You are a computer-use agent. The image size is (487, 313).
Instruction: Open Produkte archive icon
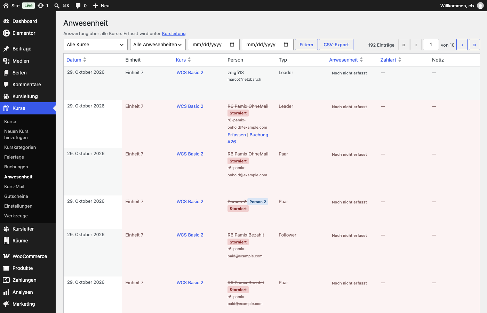(6, 268)
